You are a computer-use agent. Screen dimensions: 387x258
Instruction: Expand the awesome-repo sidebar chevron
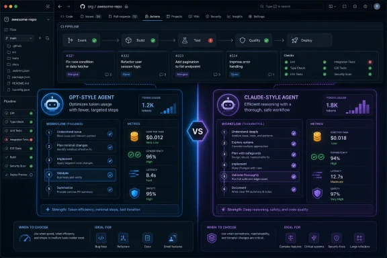click(48, 19)
